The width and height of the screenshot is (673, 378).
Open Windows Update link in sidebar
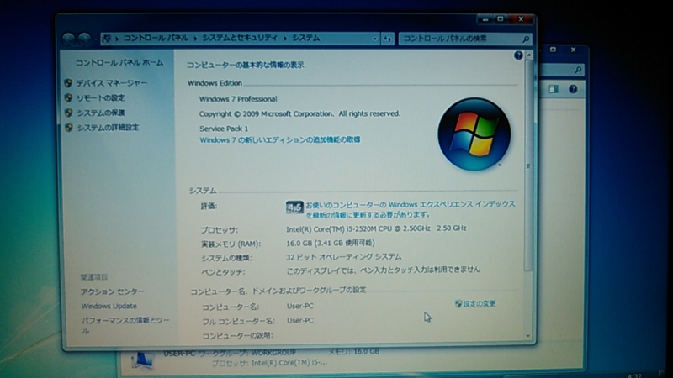coord(109,306)
